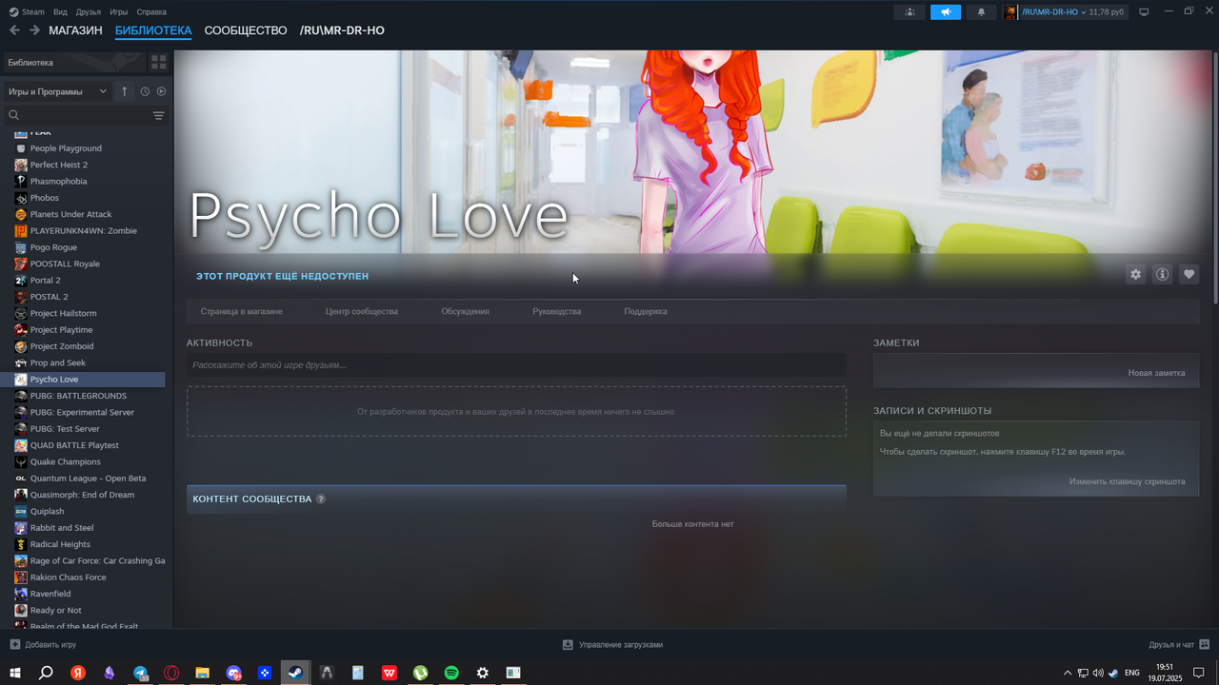Expand the Games and Software filter dropdown
This screenshot has width=1219, height=685.
coord(57,91)
